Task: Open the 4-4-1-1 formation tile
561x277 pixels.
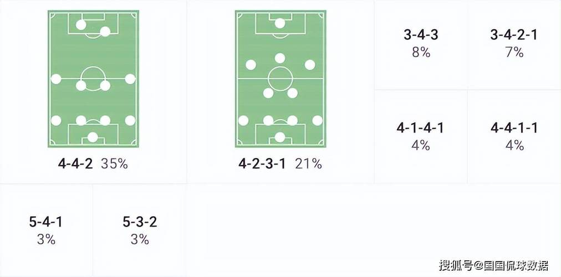Action: [514, 136]
